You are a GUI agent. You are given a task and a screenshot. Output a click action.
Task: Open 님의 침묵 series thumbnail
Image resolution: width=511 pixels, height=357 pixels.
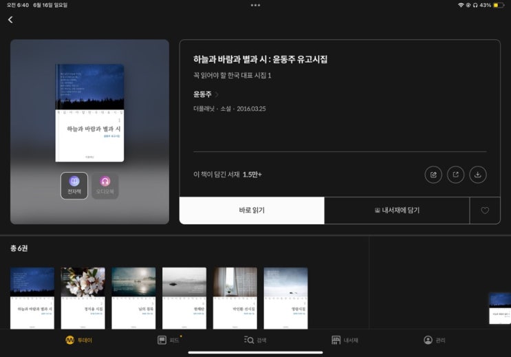pyautogui.click(x=133, y=298)
